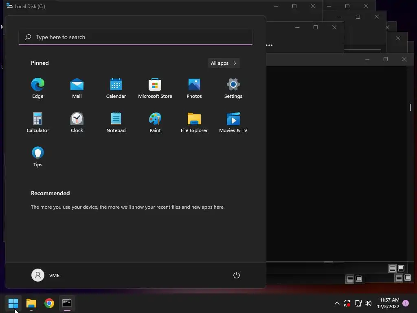Viewport: 417px width, 313px height.
Task: Launch the Mail app
Action: coord(77,88)
